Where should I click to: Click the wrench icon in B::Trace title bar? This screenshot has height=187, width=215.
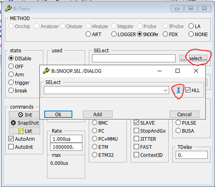click(x=8, y=8)
